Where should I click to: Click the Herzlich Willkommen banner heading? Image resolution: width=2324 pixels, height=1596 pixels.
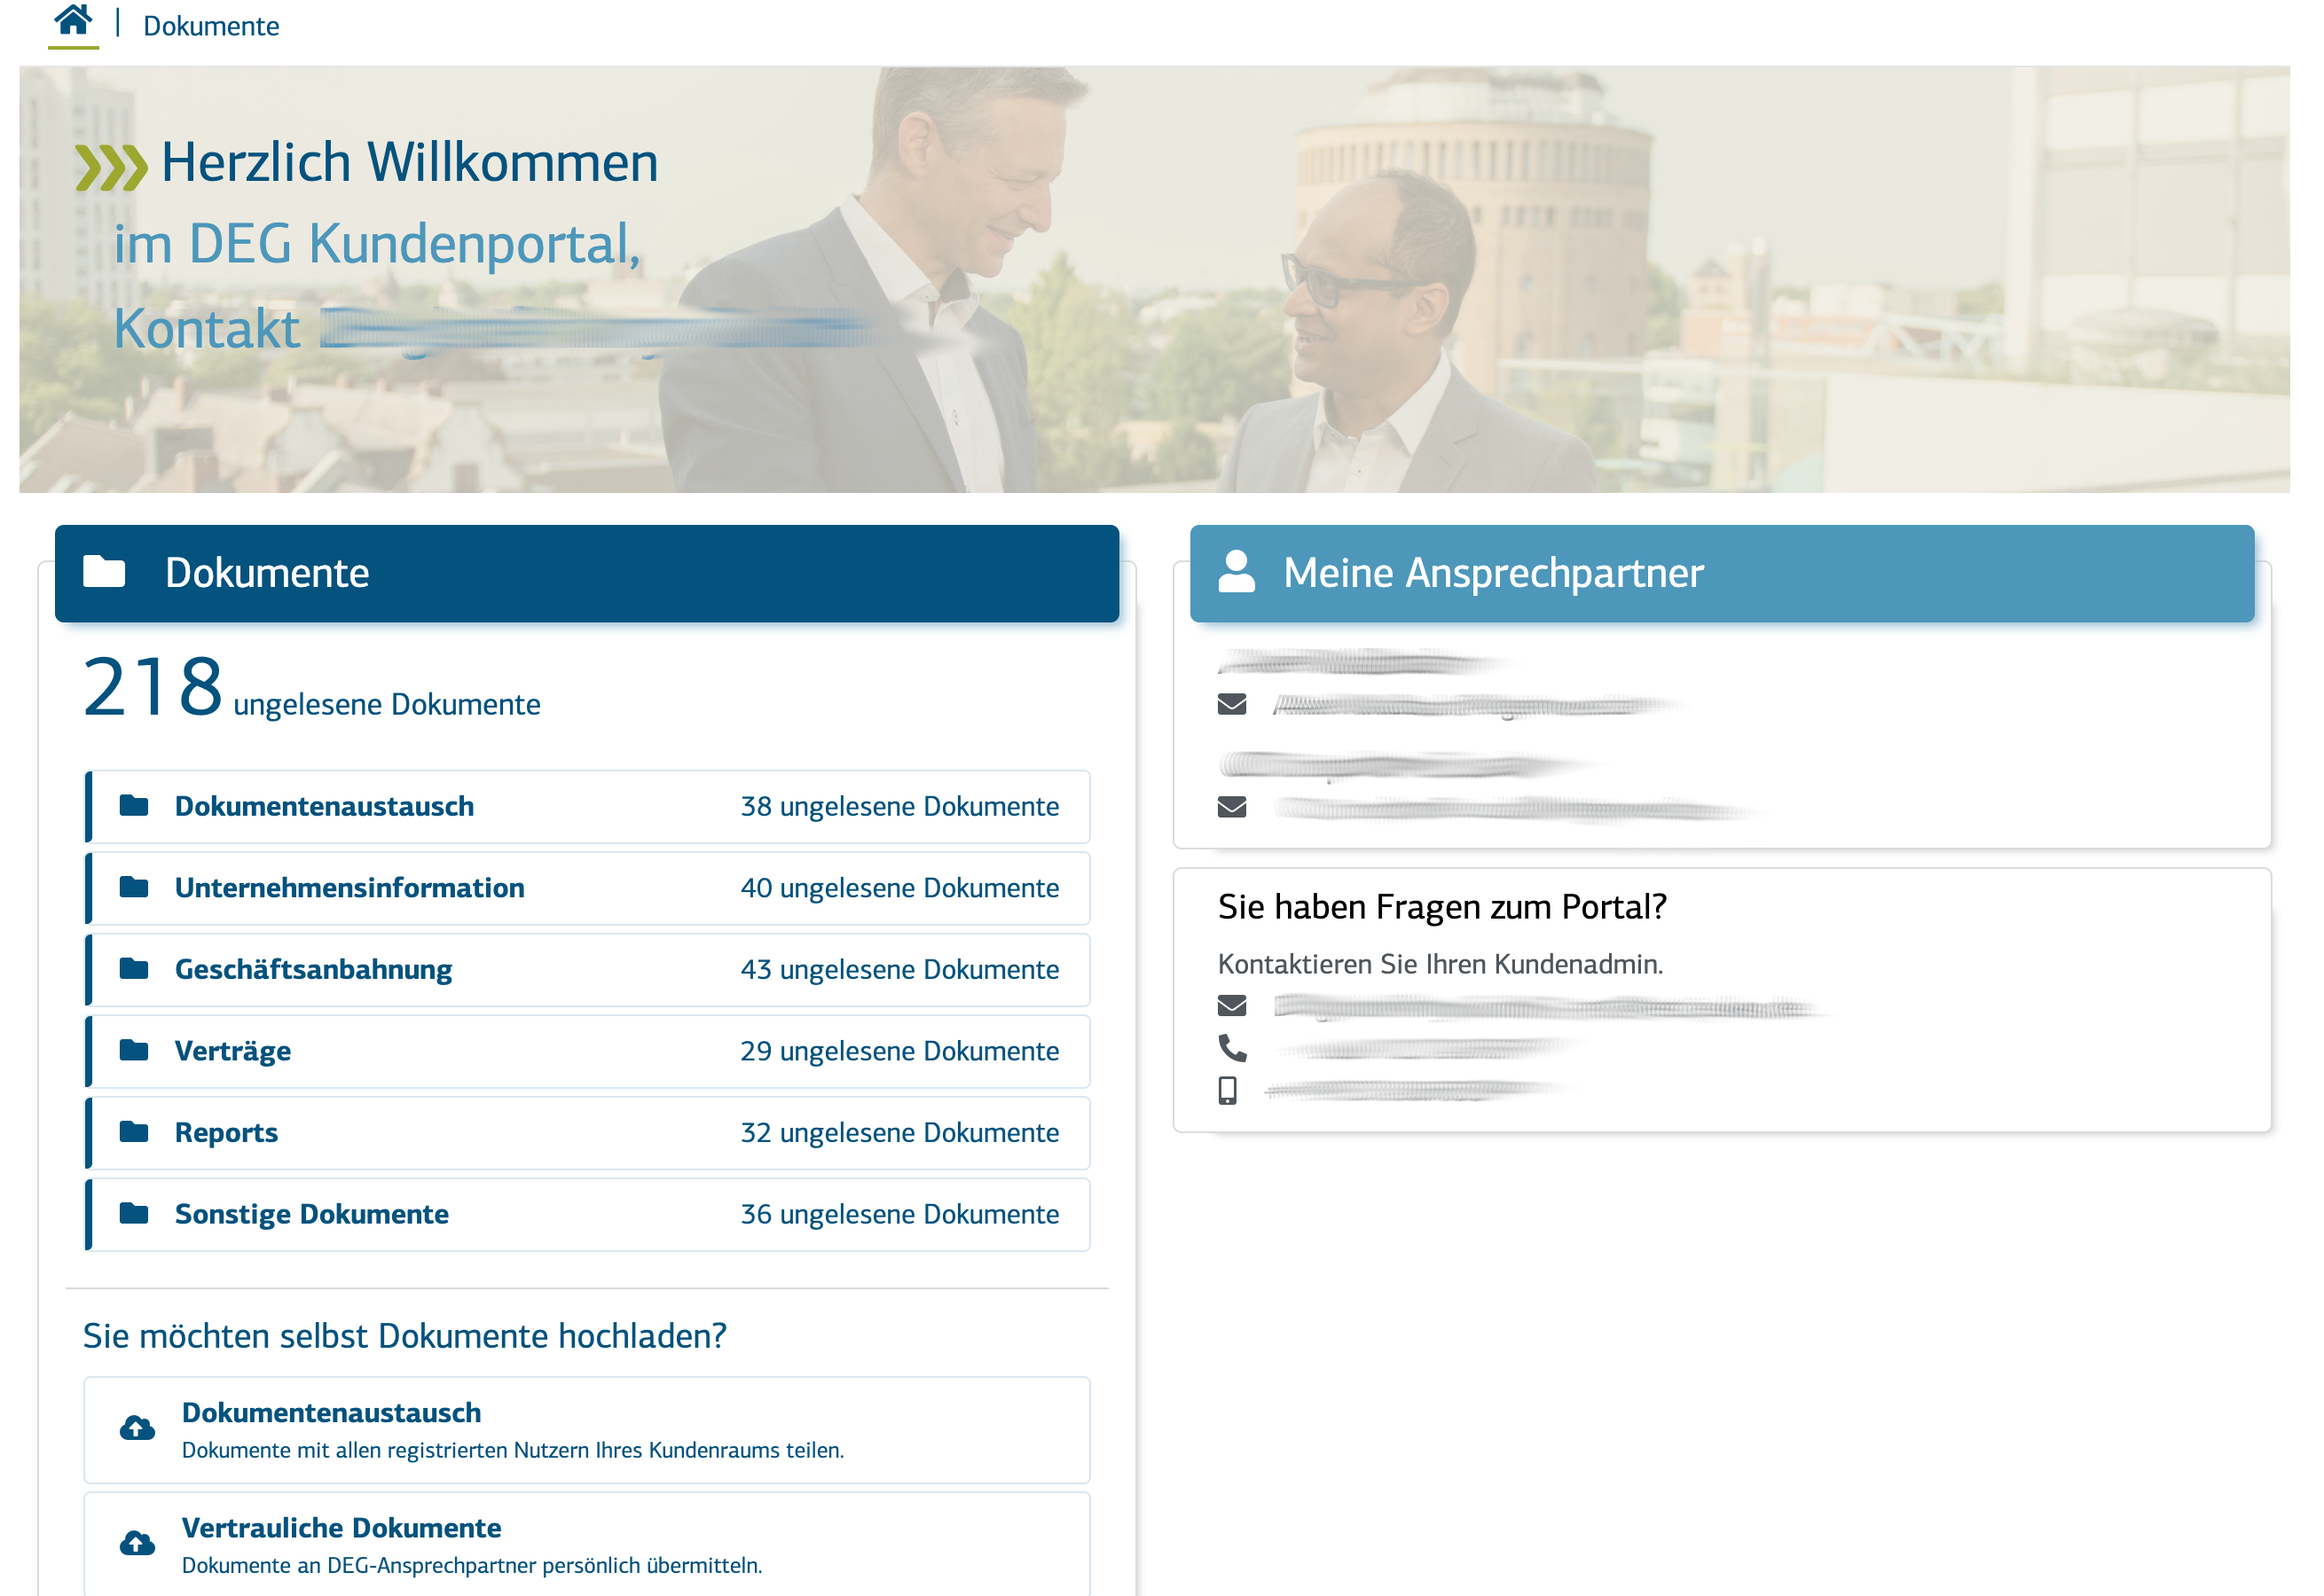point(409,163)
